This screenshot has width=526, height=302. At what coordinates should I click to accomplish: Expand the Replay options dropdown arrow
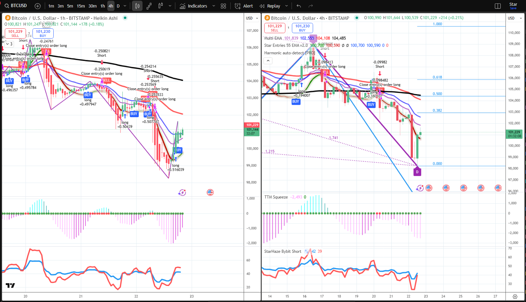pyautogui.click(x=286, y=6)
